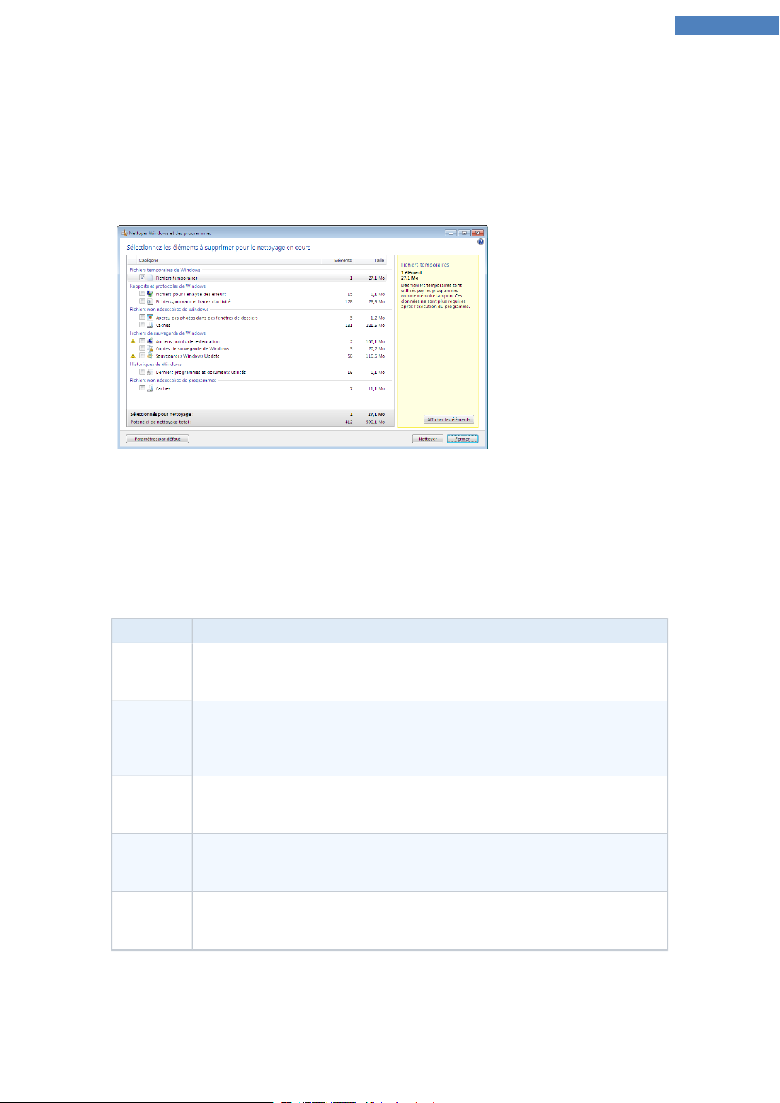Select the Derniers programmes et documents utilisés label
This screenshot has width=780, height=1103.
tap(200, 373)
